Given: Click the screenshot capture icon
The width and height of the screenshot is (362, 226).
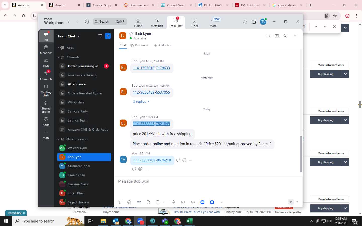Looking at the screenshot, I should pyautogui.click(x=158, y=202).
